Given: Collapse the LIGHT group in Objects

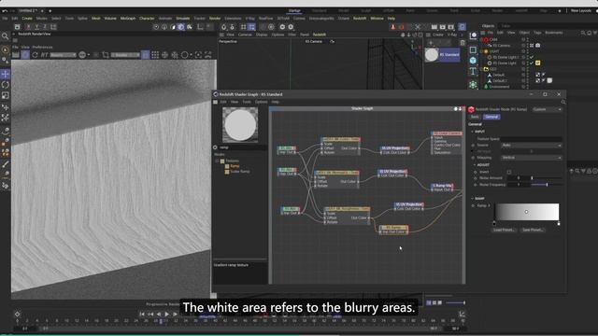Looking at the screenshot, I should [x=482, y=51].
